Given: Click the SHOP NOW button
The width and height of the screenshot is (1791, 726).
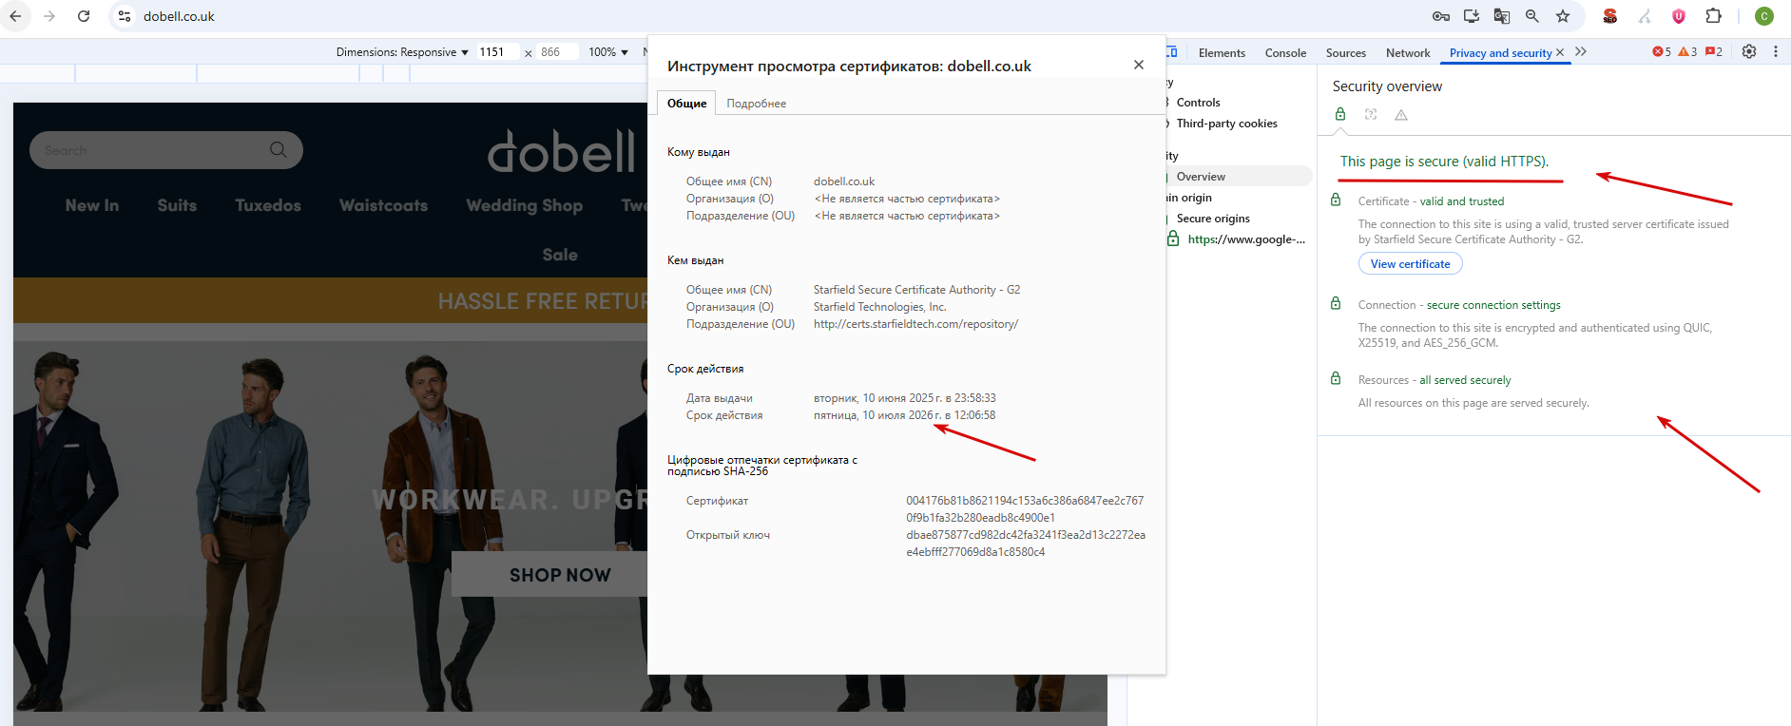Looking at the screenshot, I should point(560,575).
